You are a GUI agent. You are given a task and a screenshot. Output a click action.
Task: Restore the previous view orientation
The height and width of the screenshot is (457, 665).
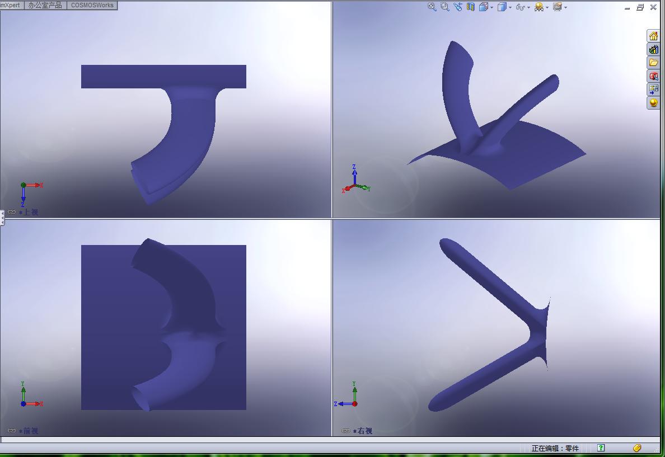457,7
